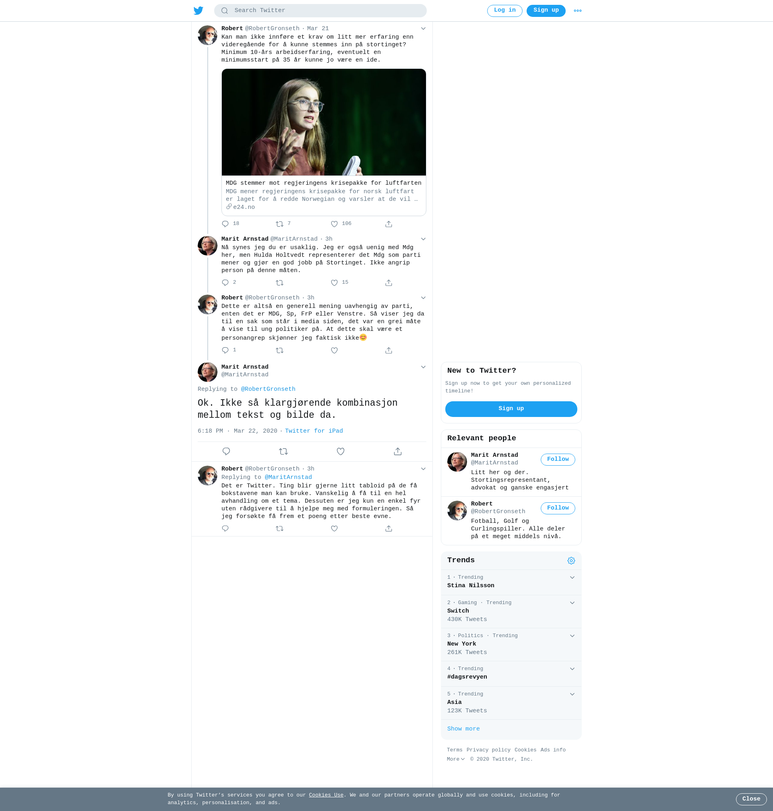Click the header Sign up button
Viewport: 773px width, 811px height.
[546, 11]
